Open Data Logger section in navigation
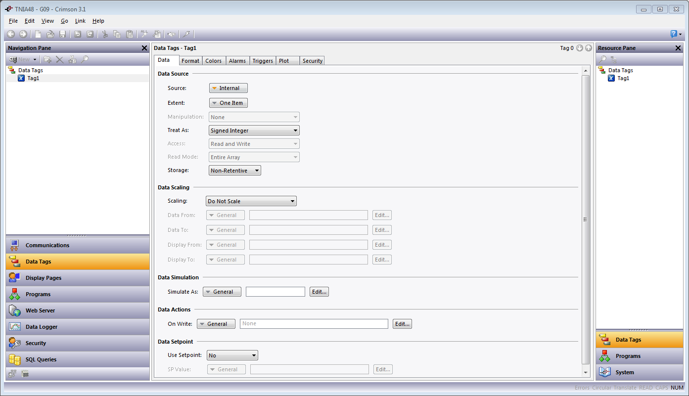 78,327
